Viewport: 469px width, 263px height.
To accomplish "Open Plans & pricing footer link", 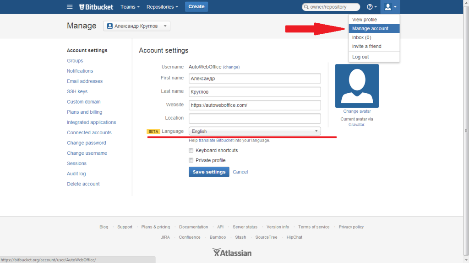I will click(x=156, y=227).
